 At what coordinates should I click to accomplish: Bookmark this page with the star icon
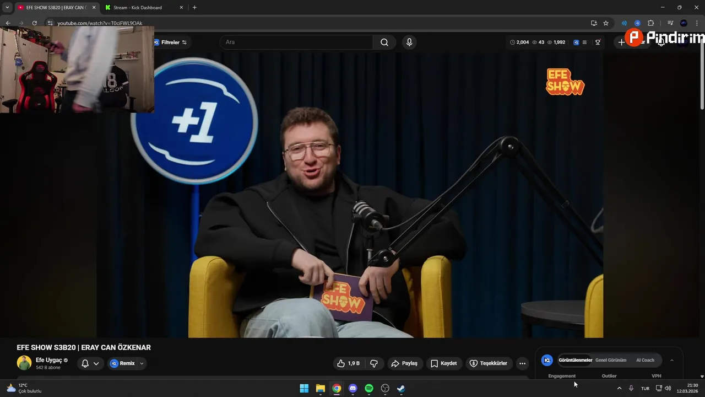606,23
